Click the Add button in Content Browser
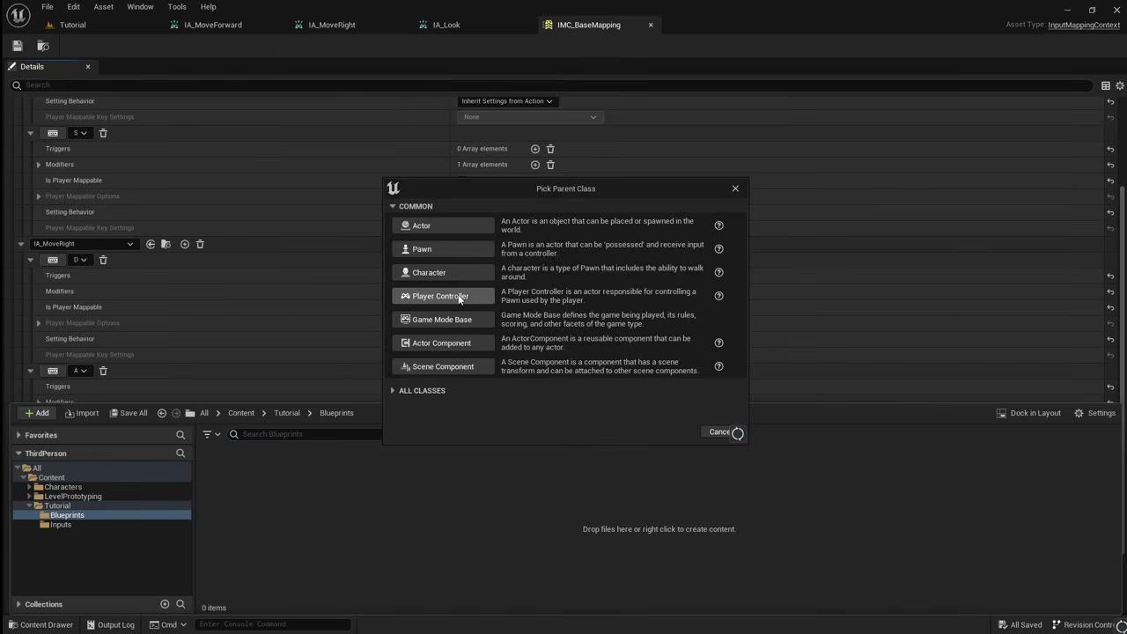The image size is (1127, 634). pos(37,413)
